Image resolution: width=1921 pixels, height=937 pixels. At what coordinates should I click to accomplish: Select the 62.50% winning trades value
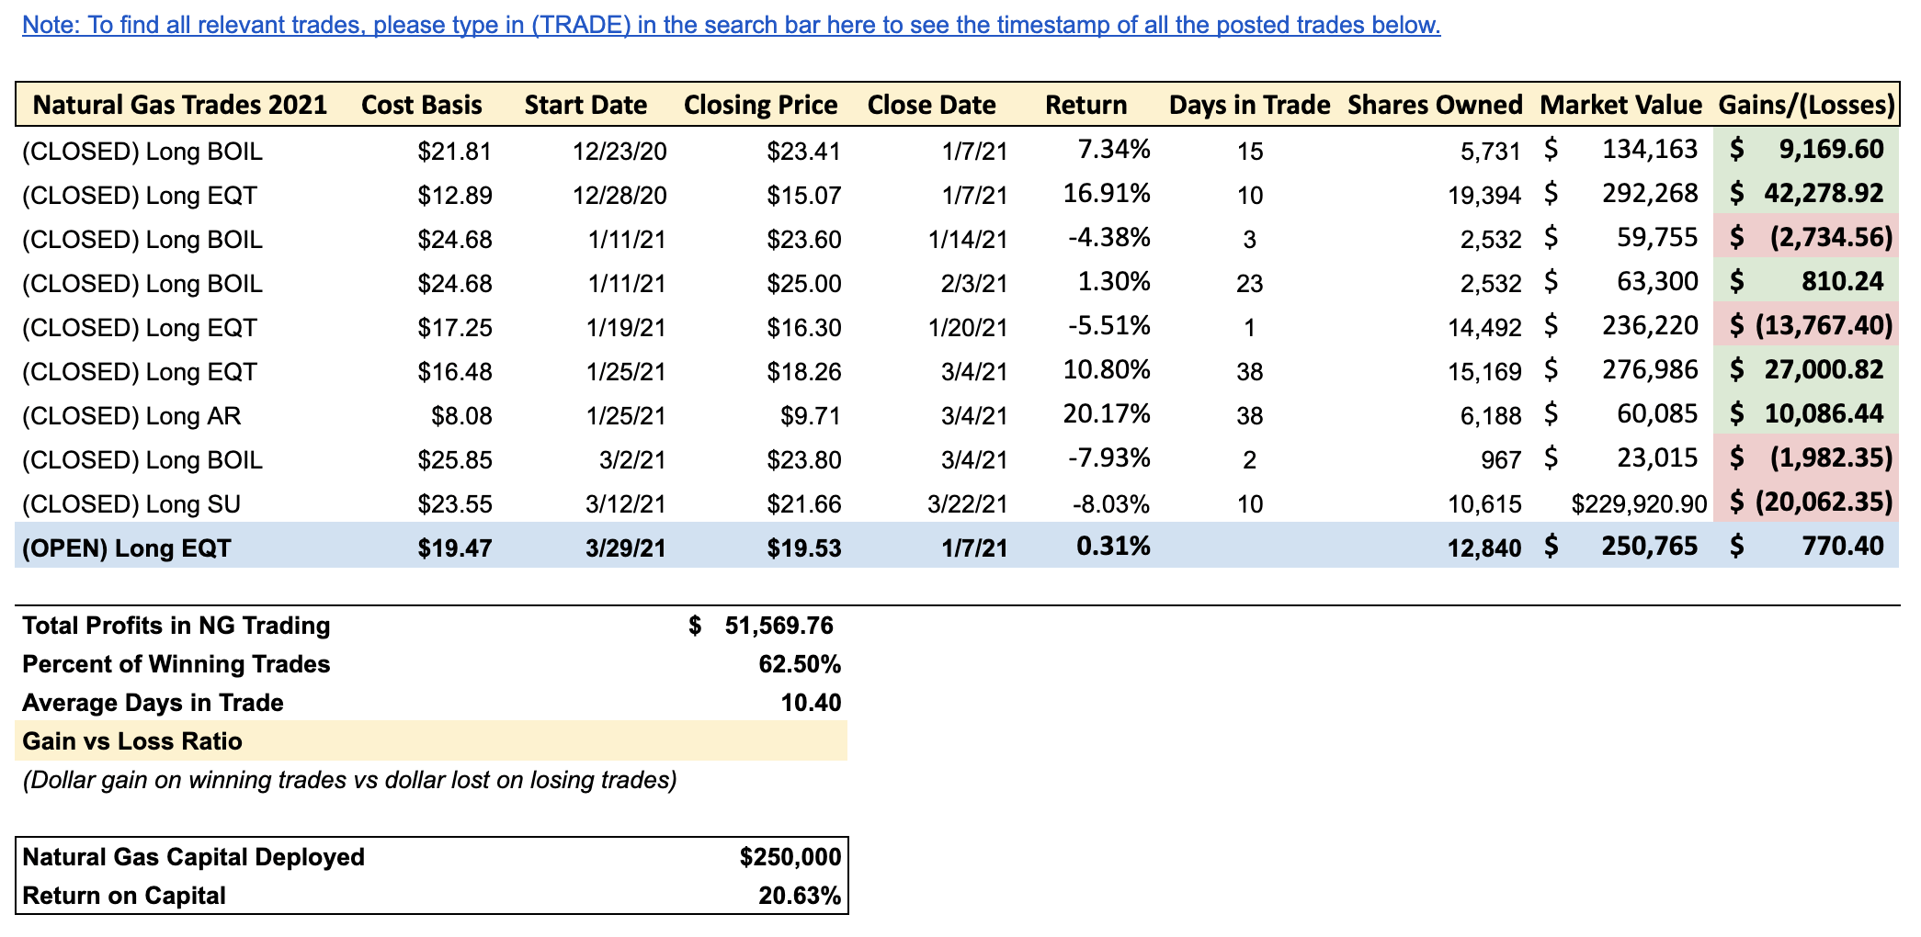(x=799, y=664)
